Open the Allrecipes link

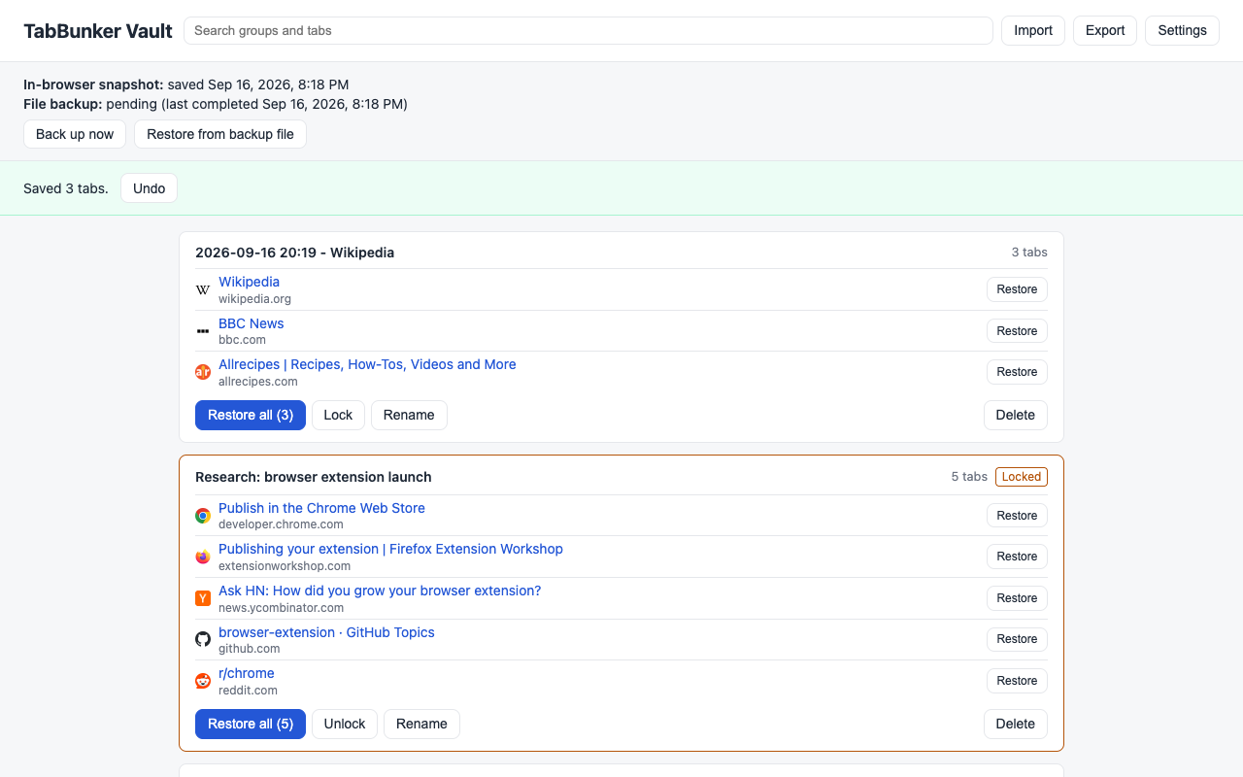pos(367,364)
